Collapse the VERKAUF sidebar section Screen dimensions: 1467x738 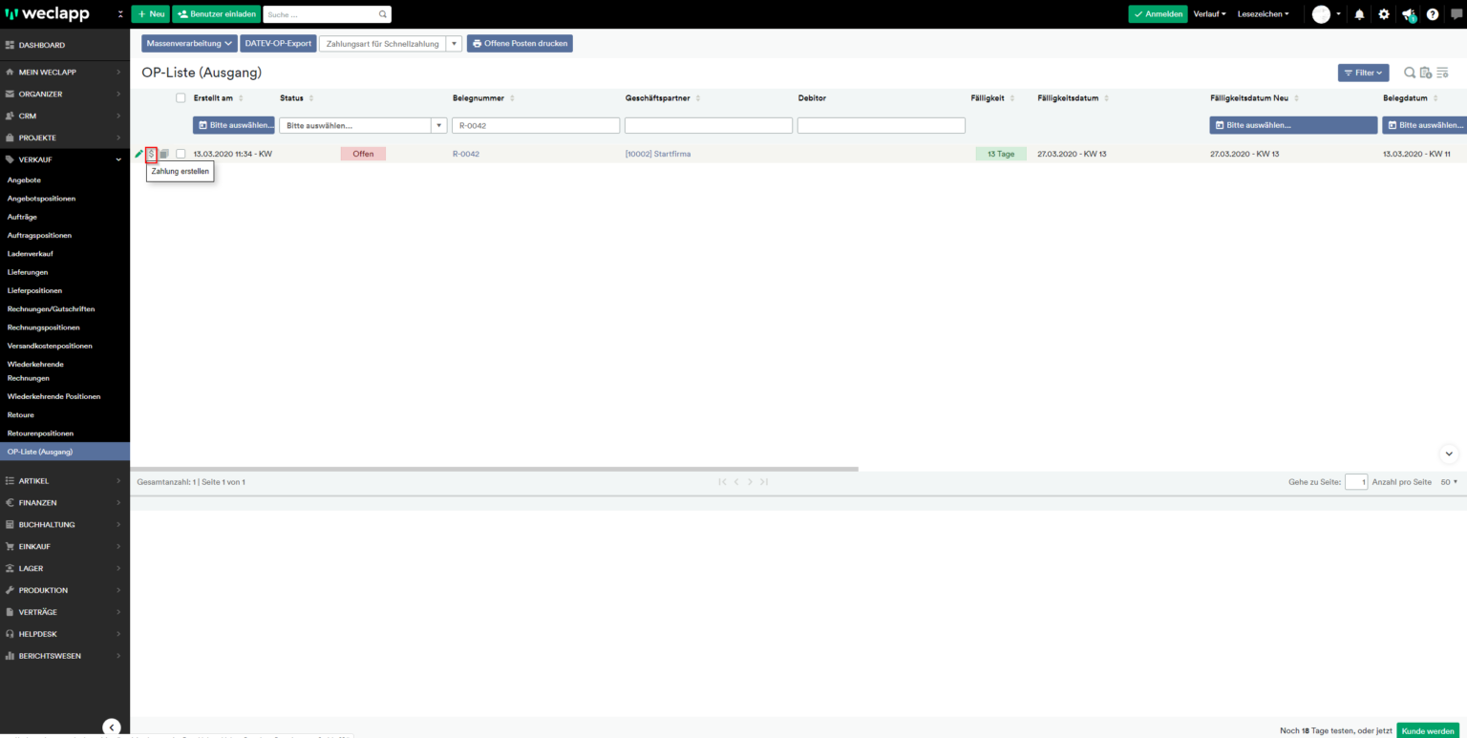(65, 159)
